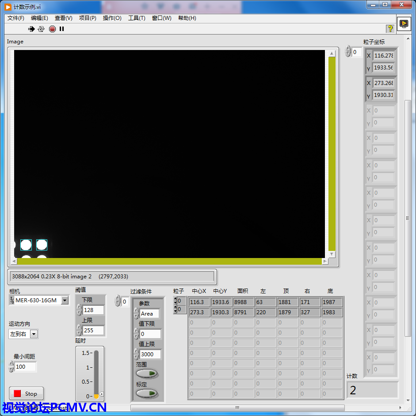This screenshot has height=416, width=416.
Task: Toggle the 标定 switch
Action: coord(147,393)
